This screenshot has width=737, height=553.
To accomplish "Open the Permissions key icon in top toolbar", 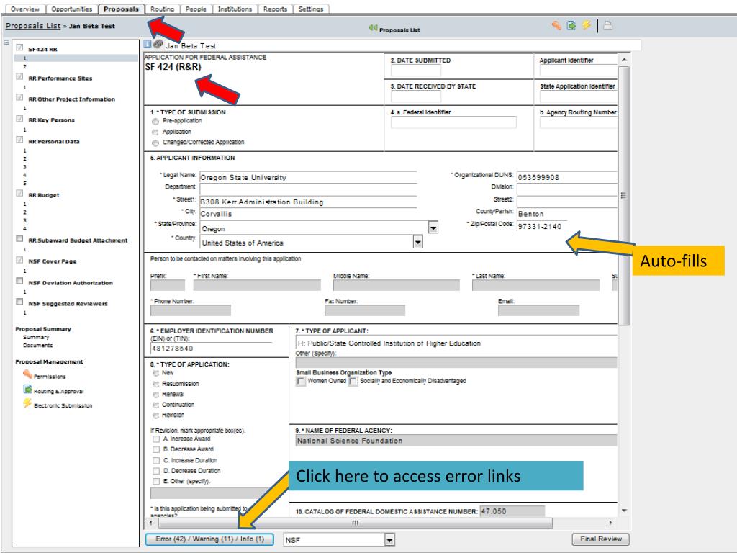I will point(556,26).
